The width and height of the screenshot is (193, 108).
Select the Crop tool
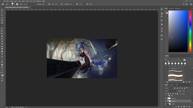pos(2,20)
